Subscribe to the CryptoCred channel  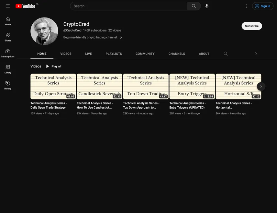point(252,26)
